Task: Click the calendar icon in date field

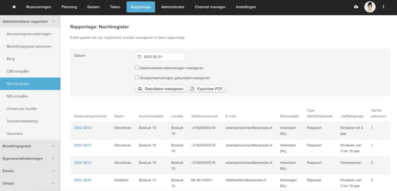Action: click(139, 57)
